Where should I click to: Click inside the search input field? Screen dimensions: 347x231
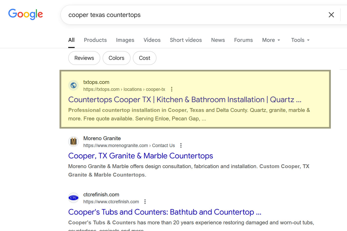pyautogui.click(x=180, y=15)
